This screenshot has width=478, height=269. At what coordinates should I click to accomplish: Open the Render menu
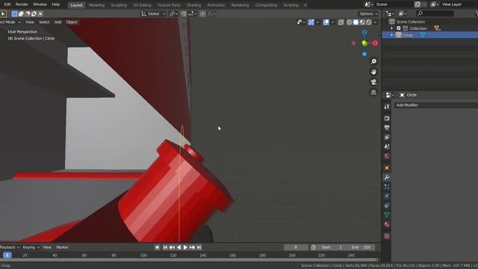click(x=22, y=4)
